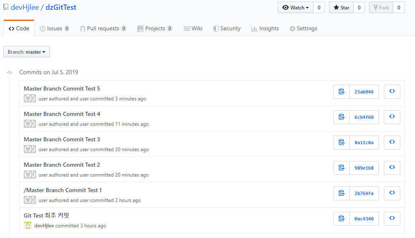Open commit hash 25ab046
415x238 pixels.
[364, 92]
